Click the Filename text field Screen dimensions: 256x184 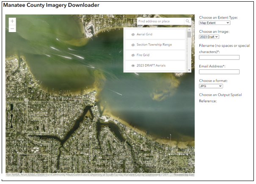[x=219, y=58]
